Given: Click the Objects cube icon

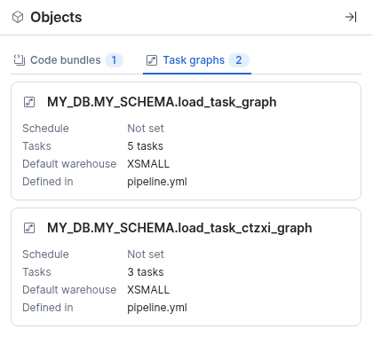Looking at the screenshot, I should 18,17.
